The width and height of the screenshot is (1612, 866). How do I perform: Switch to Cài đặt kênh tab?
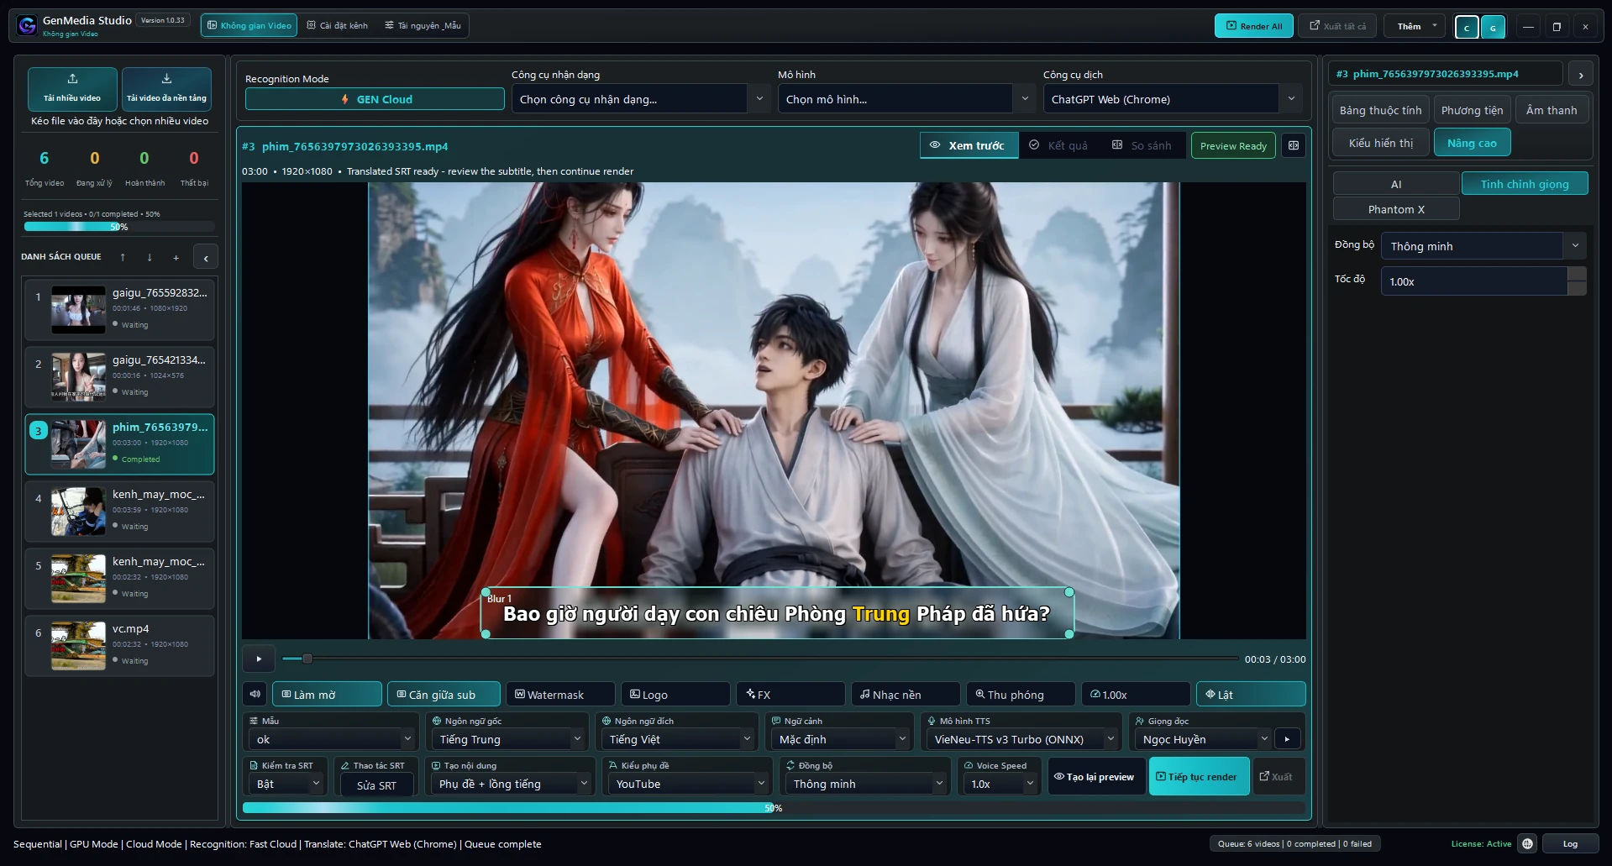pos(338,26)
